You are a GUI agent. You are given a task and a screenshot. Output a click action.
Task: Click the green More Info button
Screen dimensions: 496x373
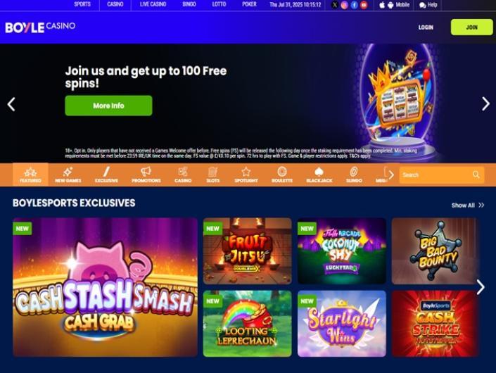click(108, 106)
